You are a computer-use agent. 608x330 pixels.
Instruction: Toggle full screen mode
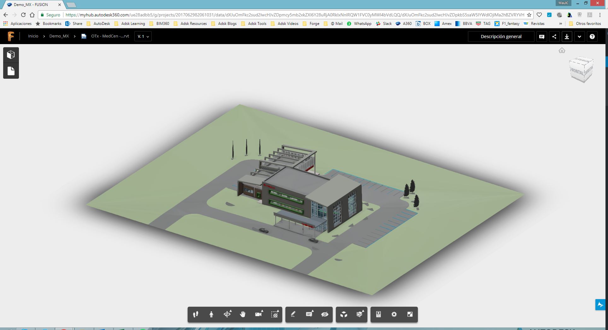(410, 314)
